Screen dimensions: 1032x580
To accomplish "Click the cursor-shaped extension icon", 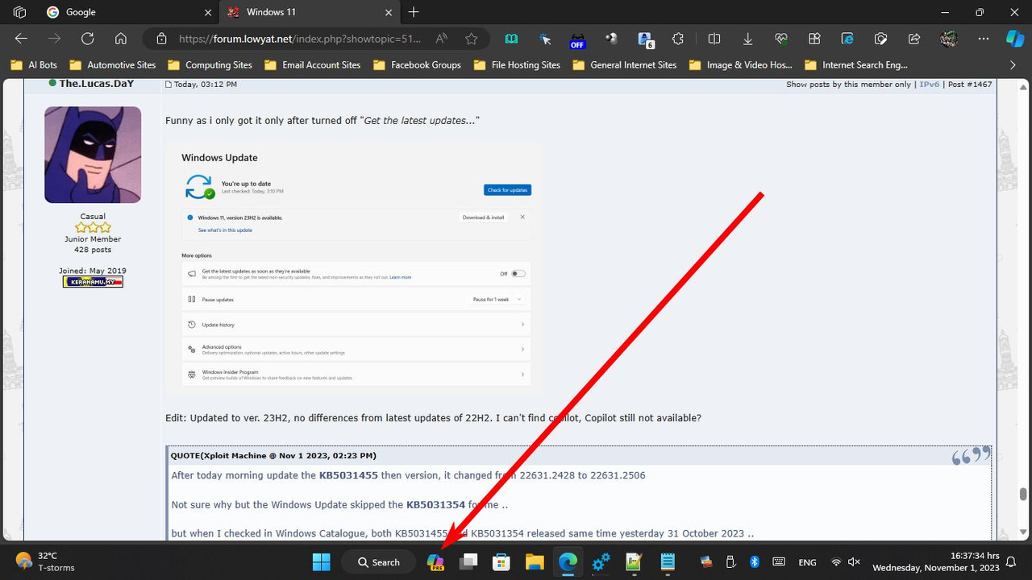I will coord(545,39).
